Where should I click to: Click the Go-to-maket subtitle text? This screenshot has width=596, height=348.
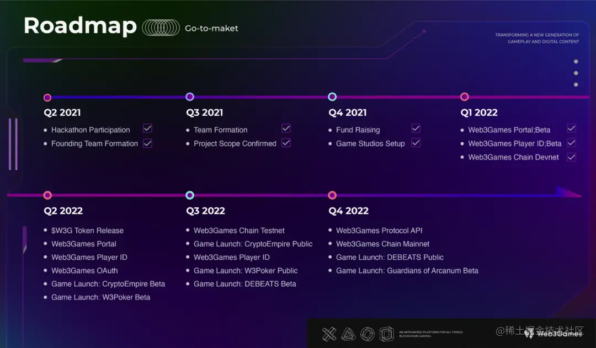pos(211,29)
